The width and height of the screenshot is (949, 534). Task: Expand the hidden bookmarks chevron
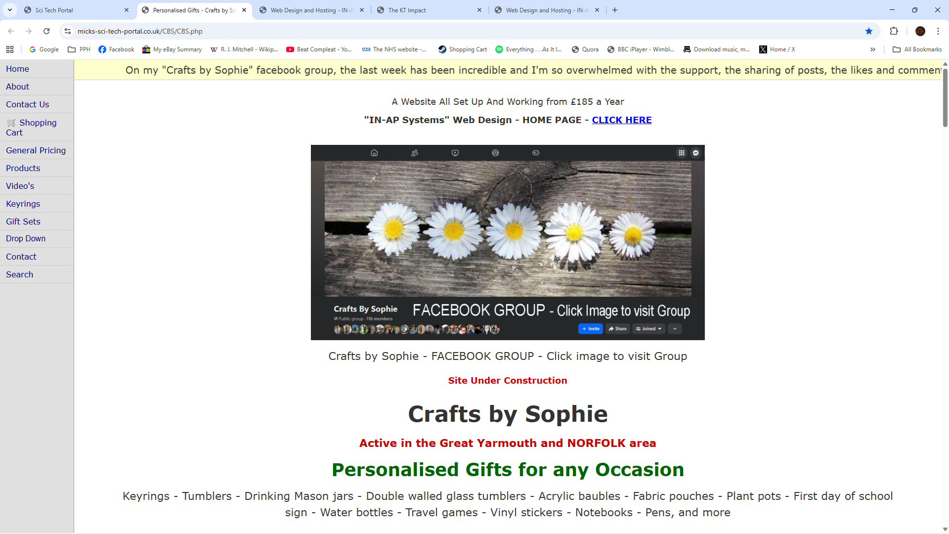click(x=872, y=49)
